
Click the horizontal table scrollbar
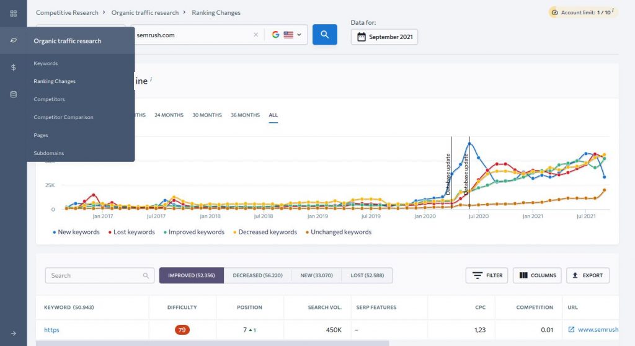(212, 343)
